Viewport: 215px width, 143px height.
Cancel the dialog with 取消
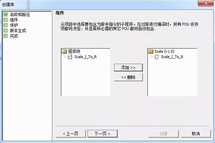point(196,134)
